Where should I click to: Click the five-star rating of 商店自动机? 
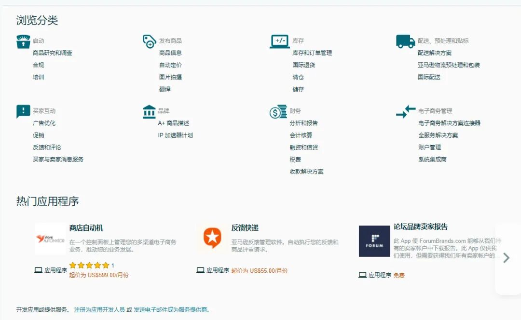[89, 265]
